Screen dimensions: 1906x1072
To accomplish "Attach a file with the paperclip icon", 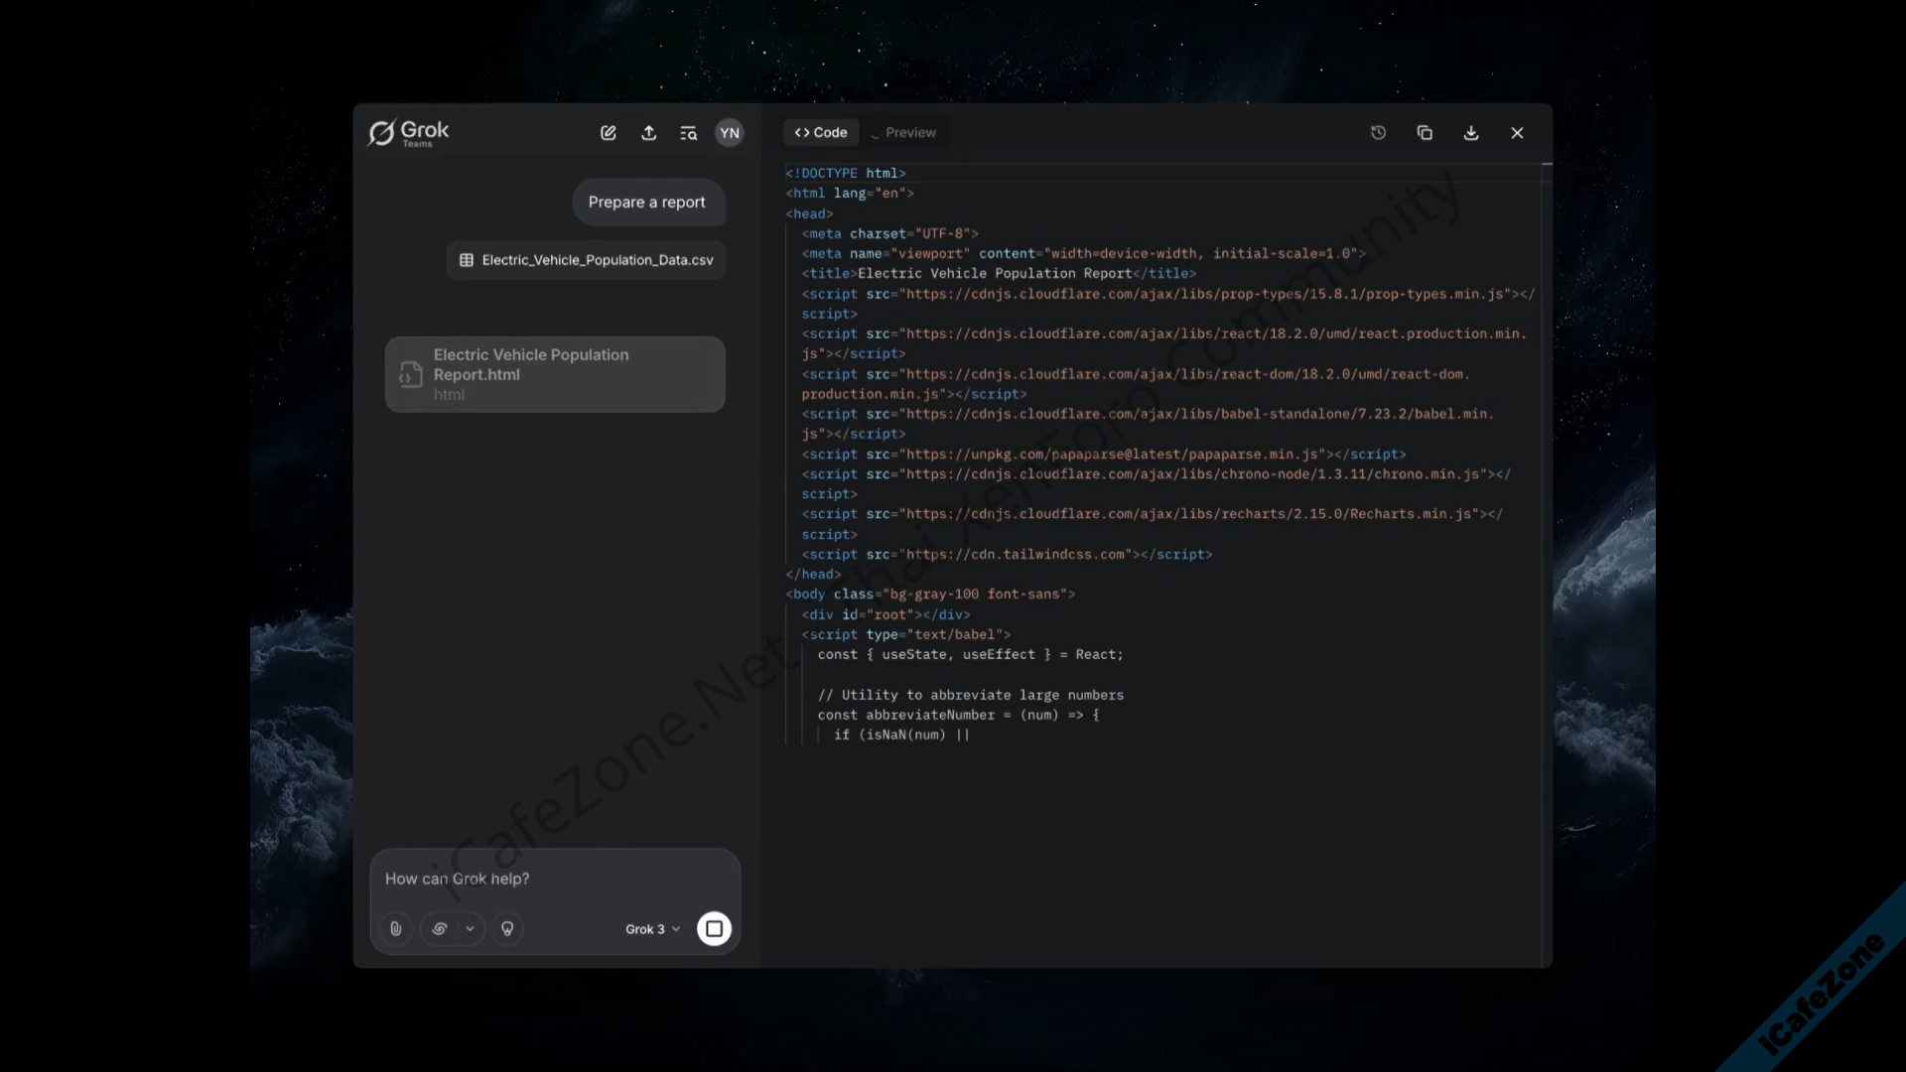I will pos(396,929).
